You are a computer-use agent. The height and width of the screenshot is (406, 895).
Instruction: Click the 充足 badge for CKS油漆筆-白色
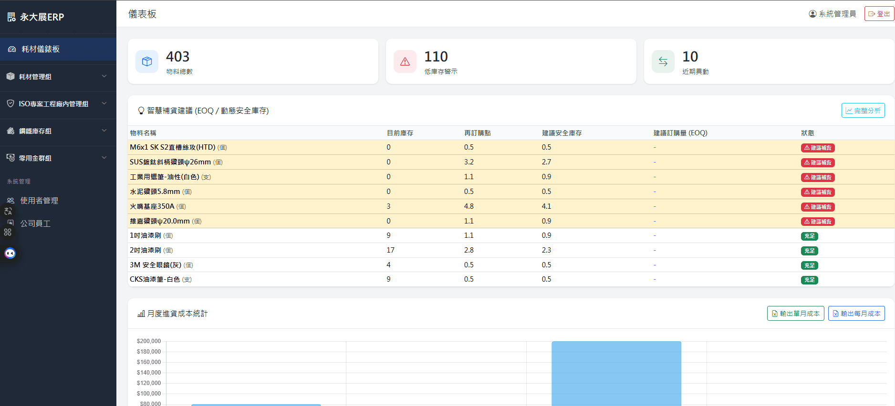[810, 280]
